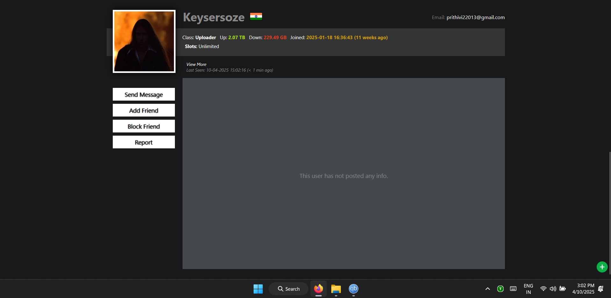Click the Send Message button
Viewport: 611px width, 298px height.
point(144,95)
